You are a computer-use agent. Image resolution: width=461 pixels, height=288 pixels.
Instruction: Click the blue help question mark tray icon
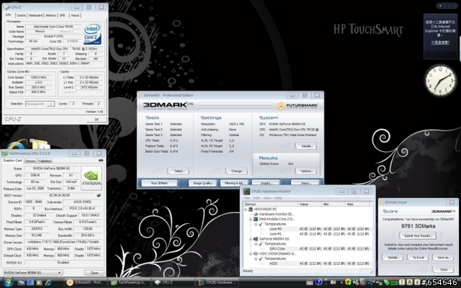coord(318,282)
